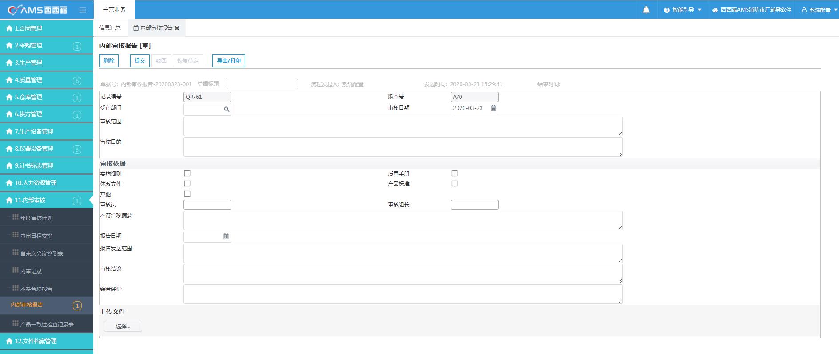Viewport: 839px width, 354px height.
Task: Click the home icon of 12.文件档案管理
Action: click(9, 341)
